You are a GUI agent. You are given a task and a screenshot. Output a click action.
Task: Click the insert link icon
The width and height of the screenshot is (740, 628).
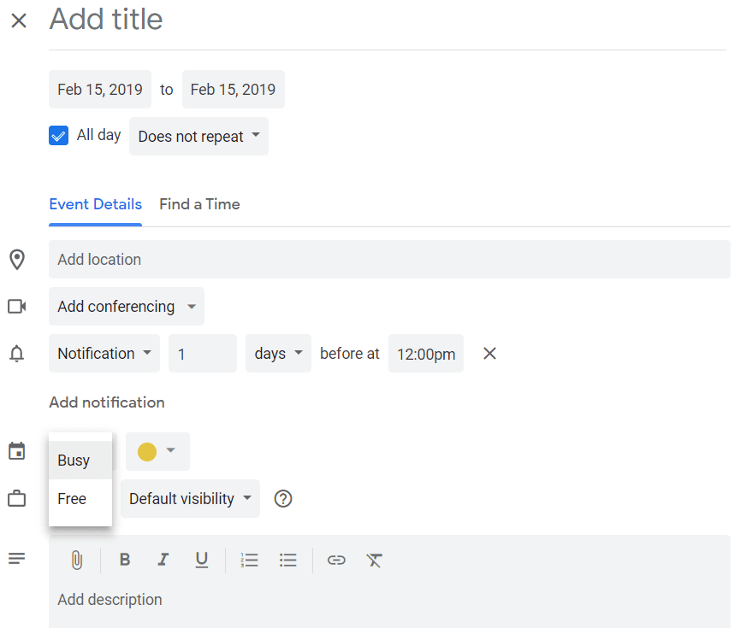(x=336, y=560)
